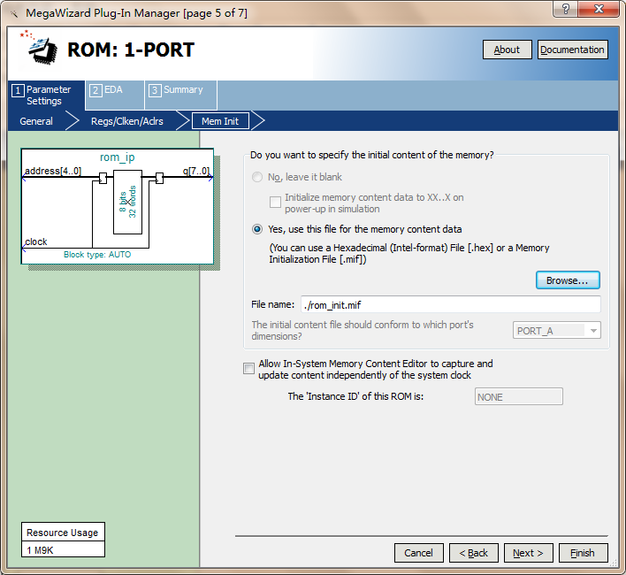
Task: Browse for a memory initialization file
Action: (x=568, y=280)
